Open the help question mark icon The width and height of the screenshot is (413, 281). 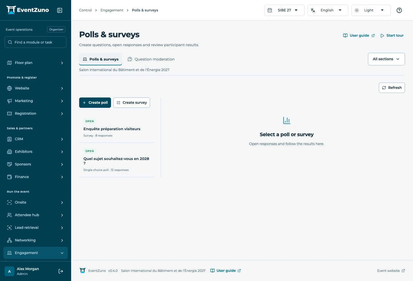click(x=399, y=10)
